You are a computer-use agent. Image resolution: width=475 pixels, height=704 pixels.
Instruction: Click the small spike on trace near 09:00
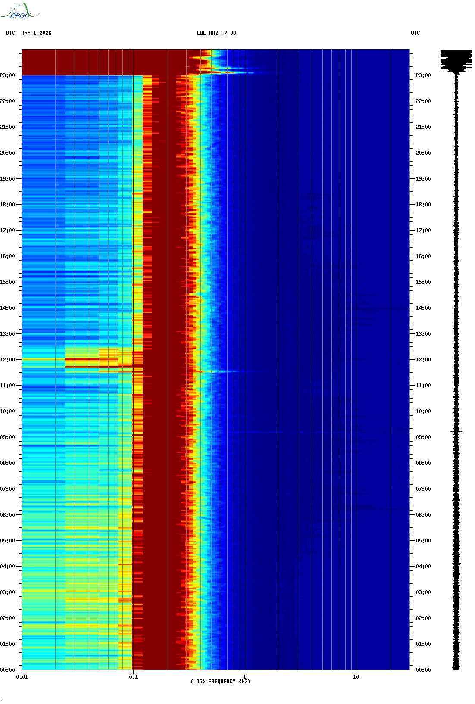click(x=456, y=431)
